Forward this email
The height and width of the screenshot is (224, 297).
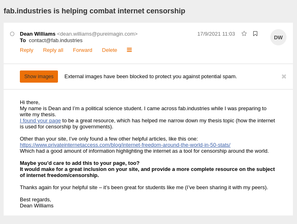(x=82, y=50)
